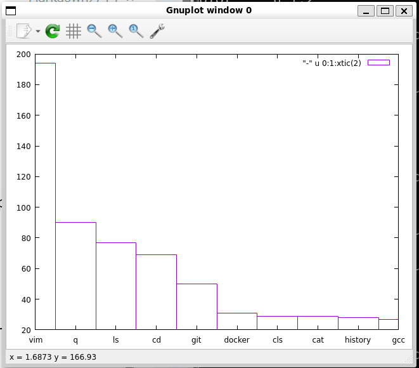Click the git bar in the histogram

[197, 306]
